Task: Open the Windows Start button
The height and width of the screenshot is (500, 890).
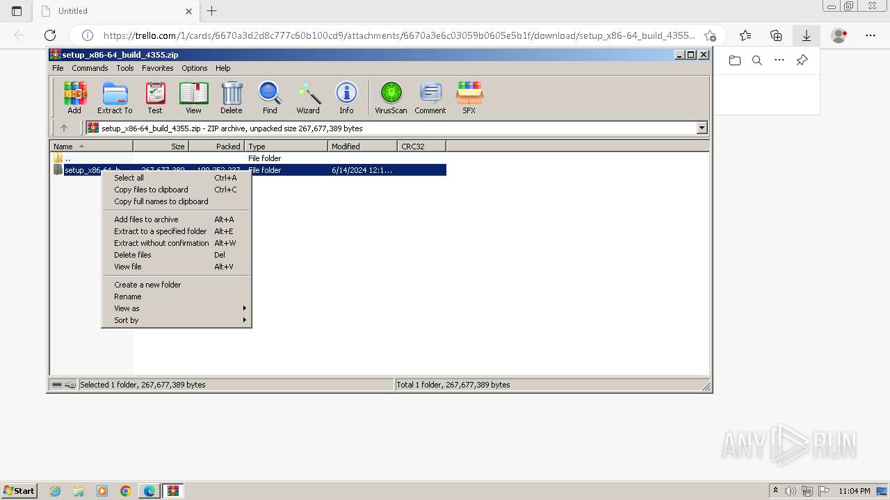Action: (x=19, y=490)
